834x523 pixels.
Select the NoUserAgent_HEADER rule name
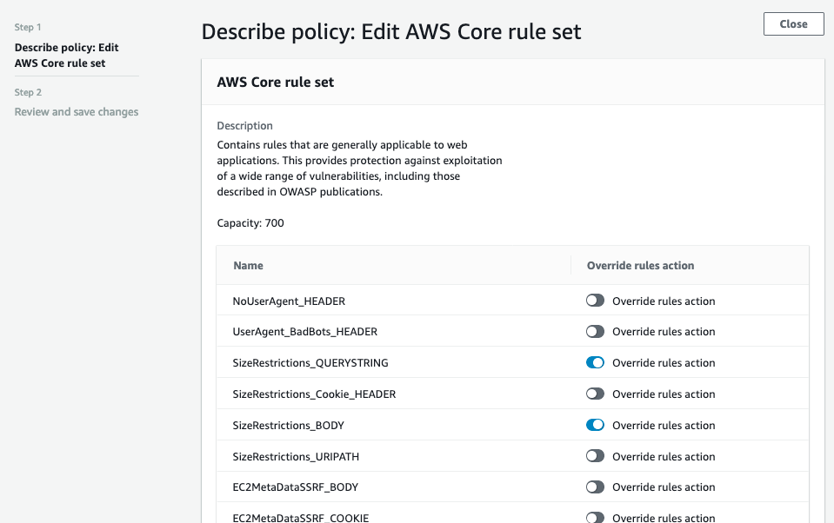pyautogui.click(x=289, y=301)
